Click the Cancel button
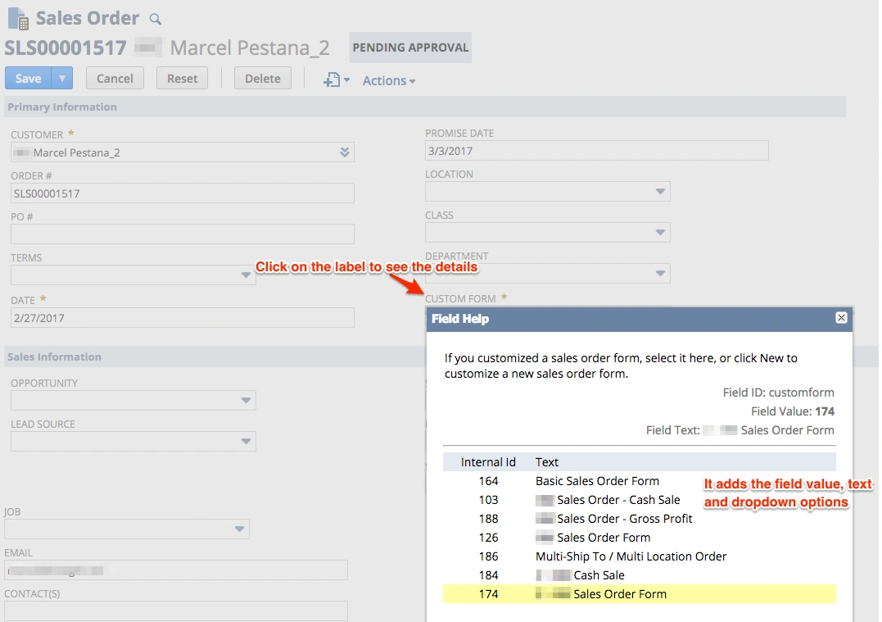Viewport: 882px width, 622px height. [x=115, y=79]
